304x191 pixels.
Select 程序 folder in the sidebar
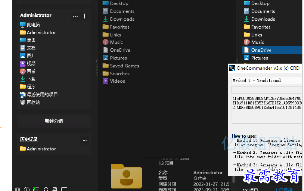(x=28, y=87)
